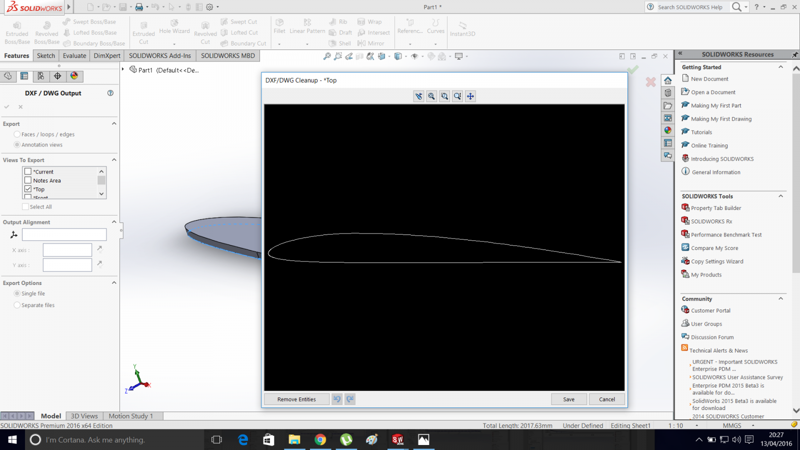
Task: Open the Discussion Forum link
Action: [712, 337]
